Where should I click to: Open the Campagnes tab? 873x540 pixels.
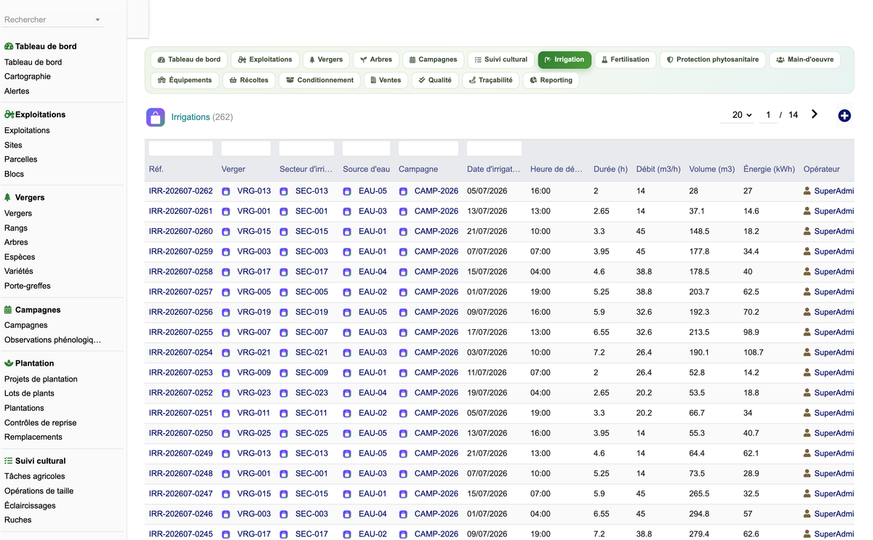[x=433, y=60]
